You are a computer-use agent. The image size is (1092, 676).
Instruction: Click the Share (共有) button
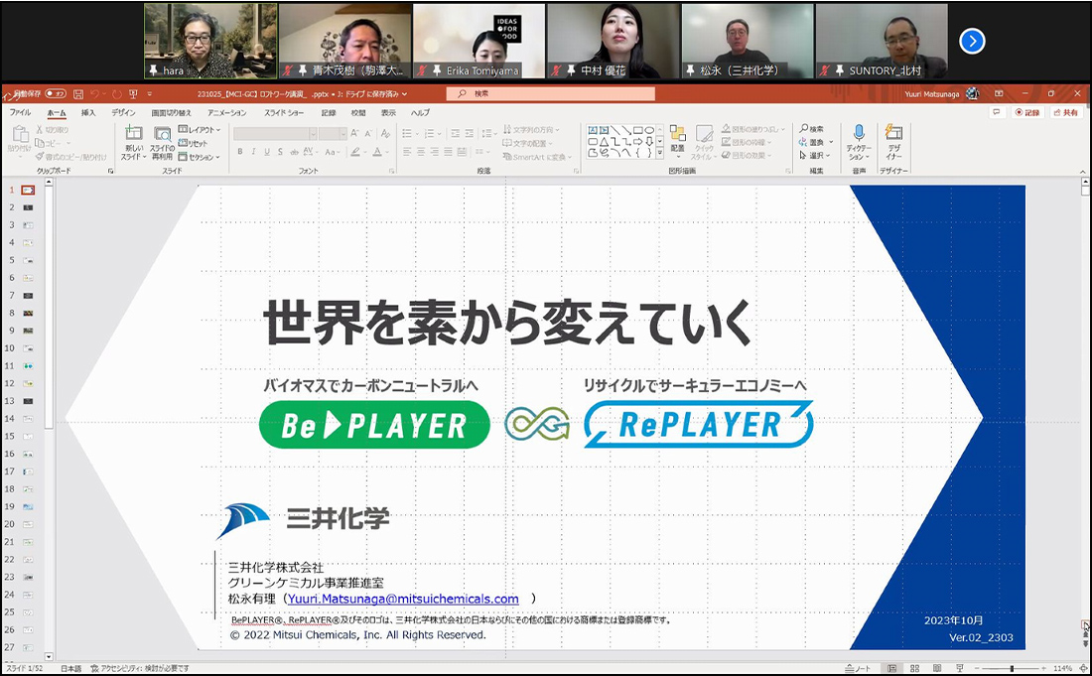tap(1064, 112)
